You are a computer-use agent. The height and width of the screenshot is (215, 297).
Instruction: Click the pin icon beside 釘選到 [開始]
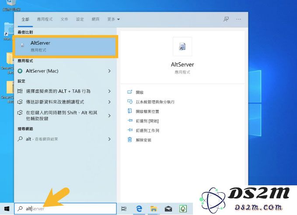coord(130,120)
